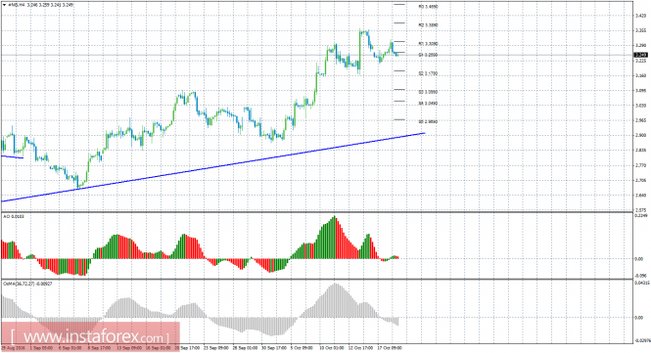Select the R2 3.3880 resistance label
The height and width of the screenshot is (353, 651).
[428, 24]
